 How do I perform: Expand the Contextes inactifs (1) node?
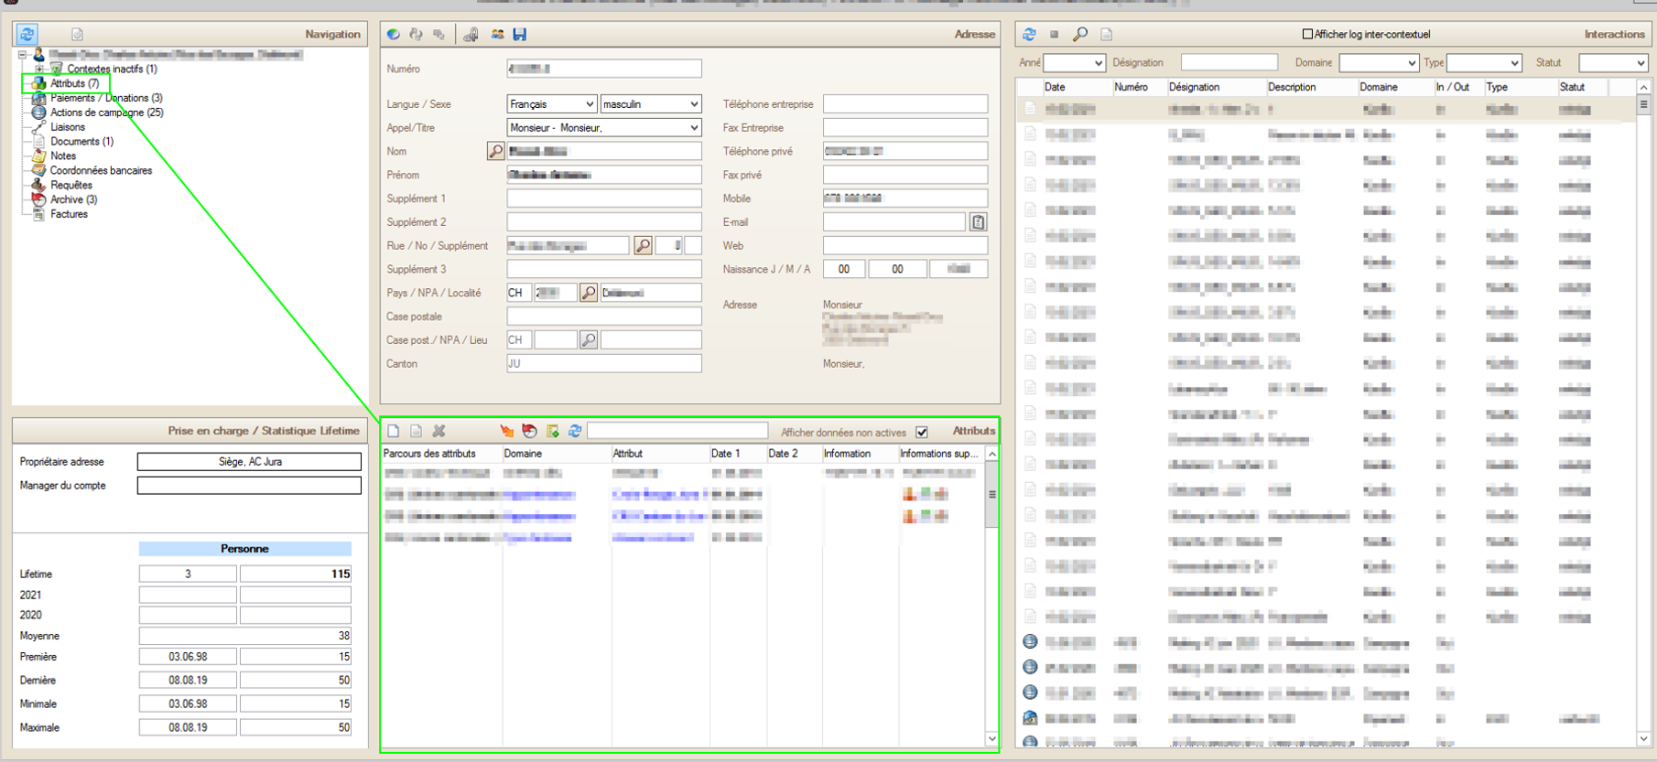click(x=39, y=69)
